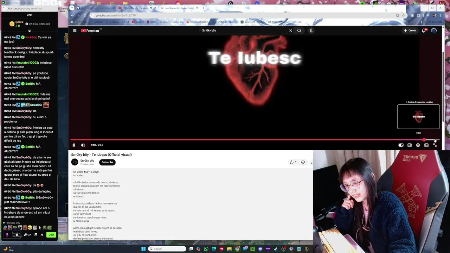The image size is (450, 253).
Task: Reload the YouTube page
Action: pos(85,15)
